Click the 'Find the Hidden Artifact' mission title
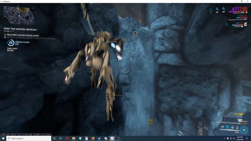Viewport: 251px width, 141px height. pyautogui.click(x=20, y=29)
